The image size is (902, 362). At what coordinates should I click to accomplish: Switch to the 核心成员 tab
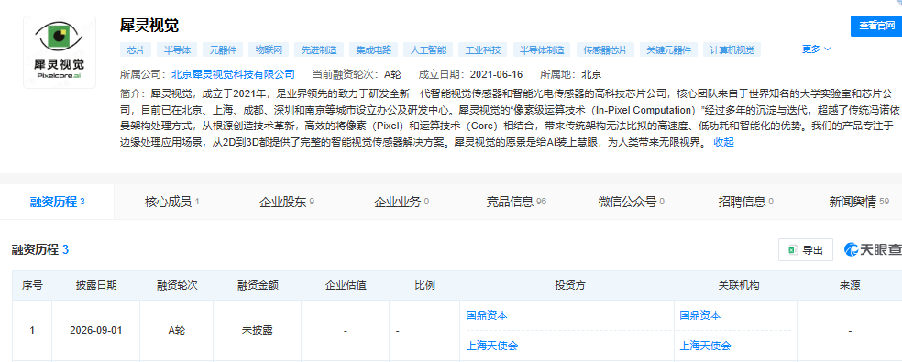coord(172,202)
